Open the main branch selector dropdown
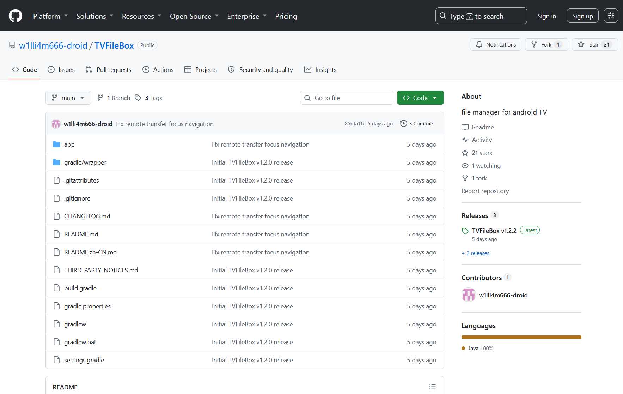623x394 pixels. (68, 98)
